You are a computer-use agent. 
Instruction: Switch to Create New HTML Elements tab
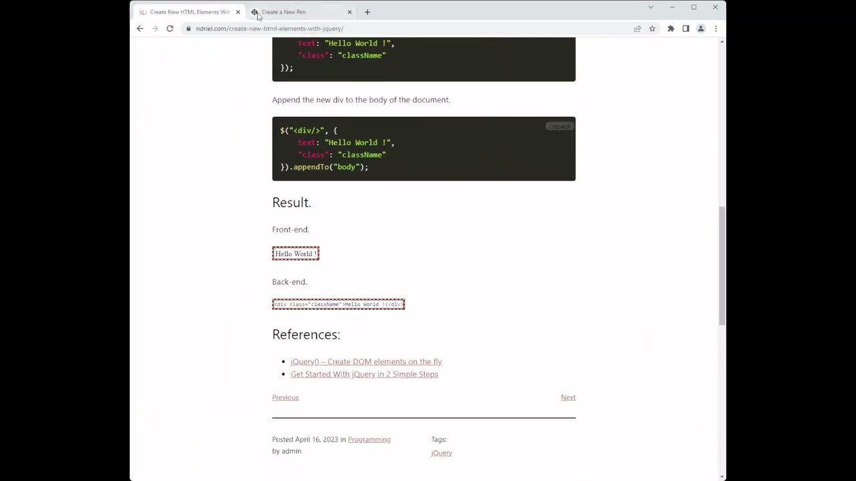(x=189, y=12)
